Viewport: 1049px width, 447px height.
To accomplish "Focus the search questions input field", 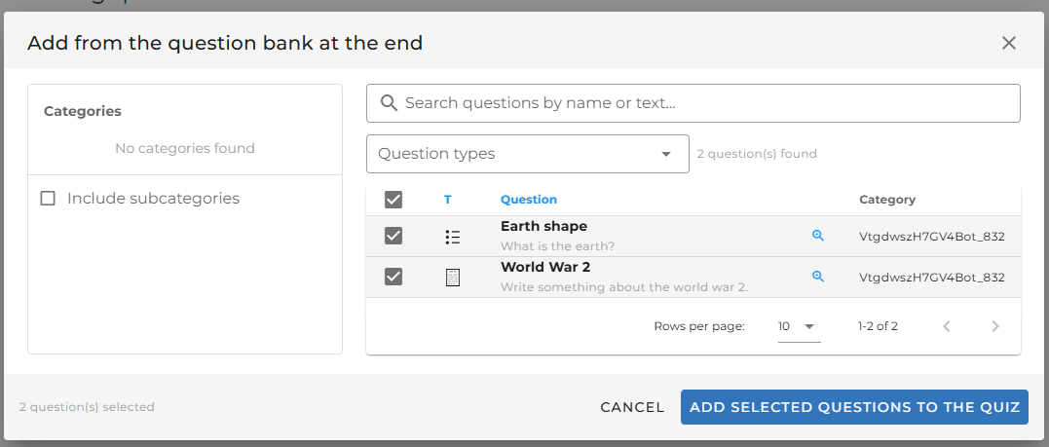I will point(701,103).
